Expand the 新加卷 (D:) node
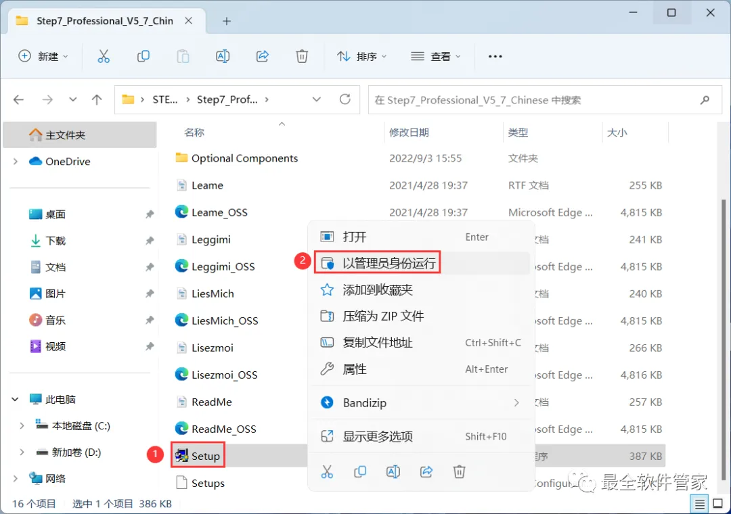Image resolution: width=731 pixels, height=514 pixels. pyautogui.click(x=22, y=452)
